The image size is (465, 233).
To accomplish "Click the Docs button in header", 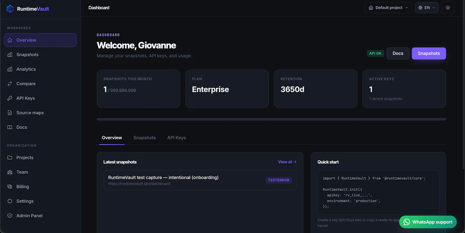I will tap(398, 53).
